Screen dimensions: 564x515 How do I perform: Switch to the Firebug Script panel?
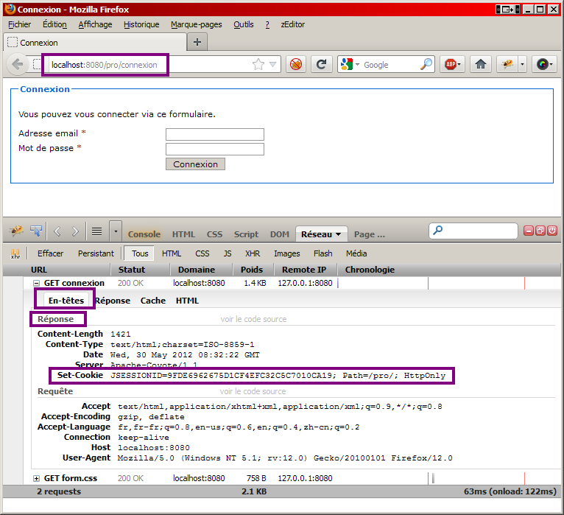pyautogui.click(x=247, y=234)
